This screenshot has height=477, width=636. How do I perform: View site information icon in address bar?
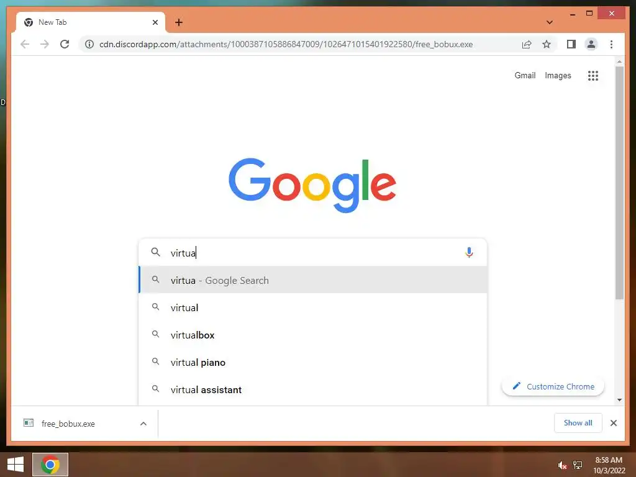pos(89,44)
